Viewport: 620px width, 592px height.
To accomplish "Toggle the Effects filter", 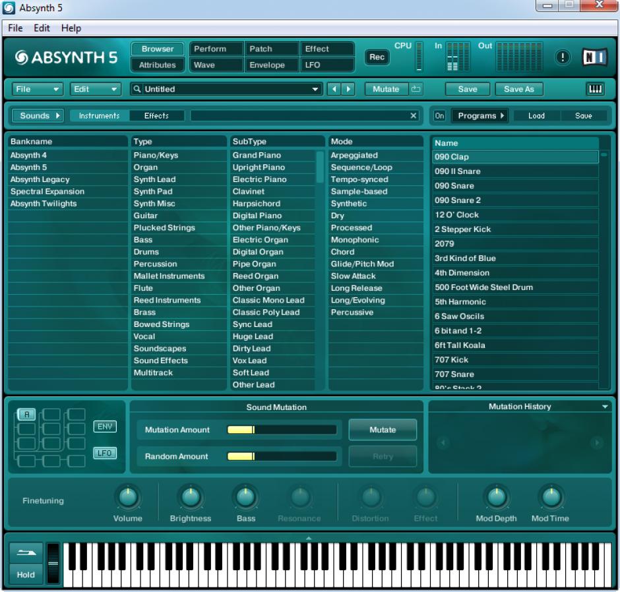I will (x=156, y=115).
